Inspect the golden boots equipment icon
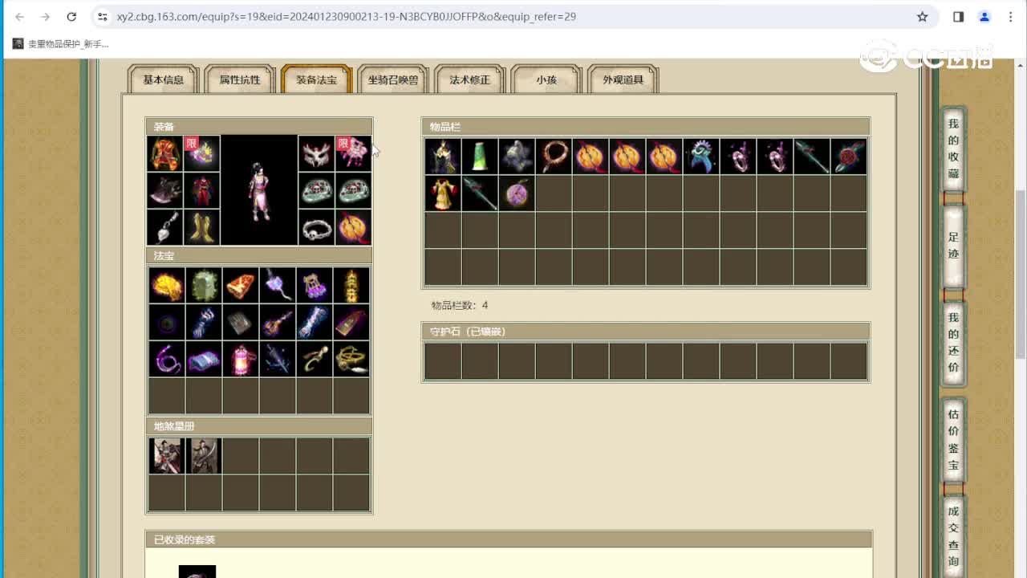The height and width of the screenshot is (578, 1027). pos(202,227)
